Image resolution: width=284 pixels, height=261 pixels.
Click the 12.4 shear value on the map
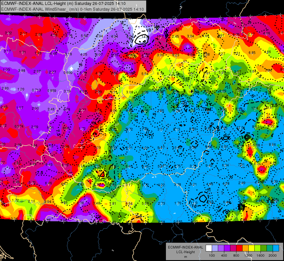(x=254, y=108)
